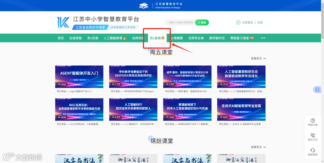This screenshot has width=324, height=163.
Task: Open the 在线答疑 nav tab
Action: point(75,38)
